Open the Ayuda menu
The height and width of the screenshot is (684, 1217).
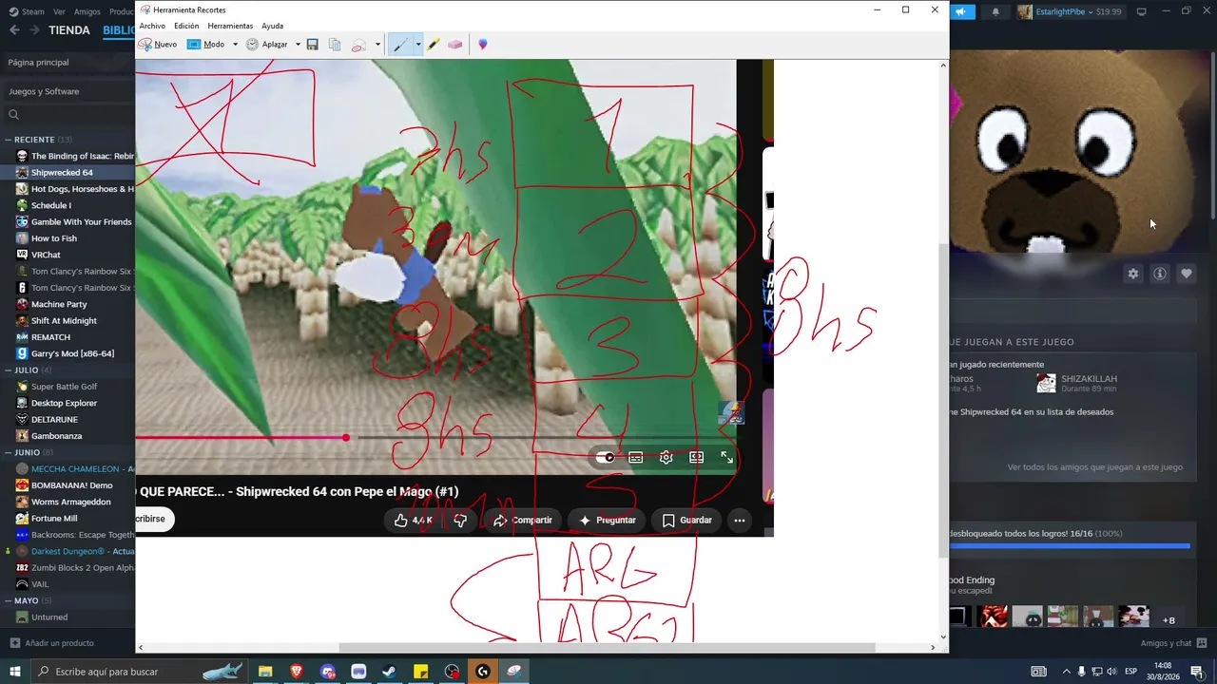272,26
